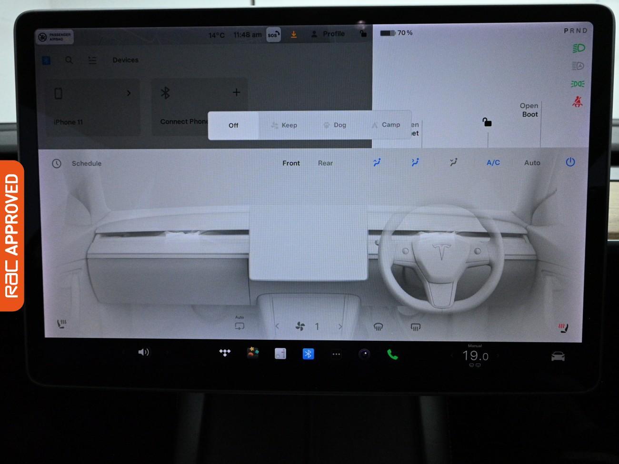Select the Dog keep-climate mode
Viewport: 619px width, 464px height.
pos(339,125)
